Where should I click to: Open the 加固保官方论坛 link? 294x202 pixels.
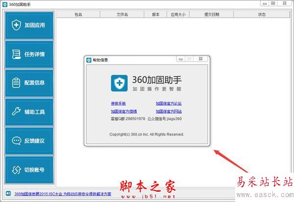point(169,103)
